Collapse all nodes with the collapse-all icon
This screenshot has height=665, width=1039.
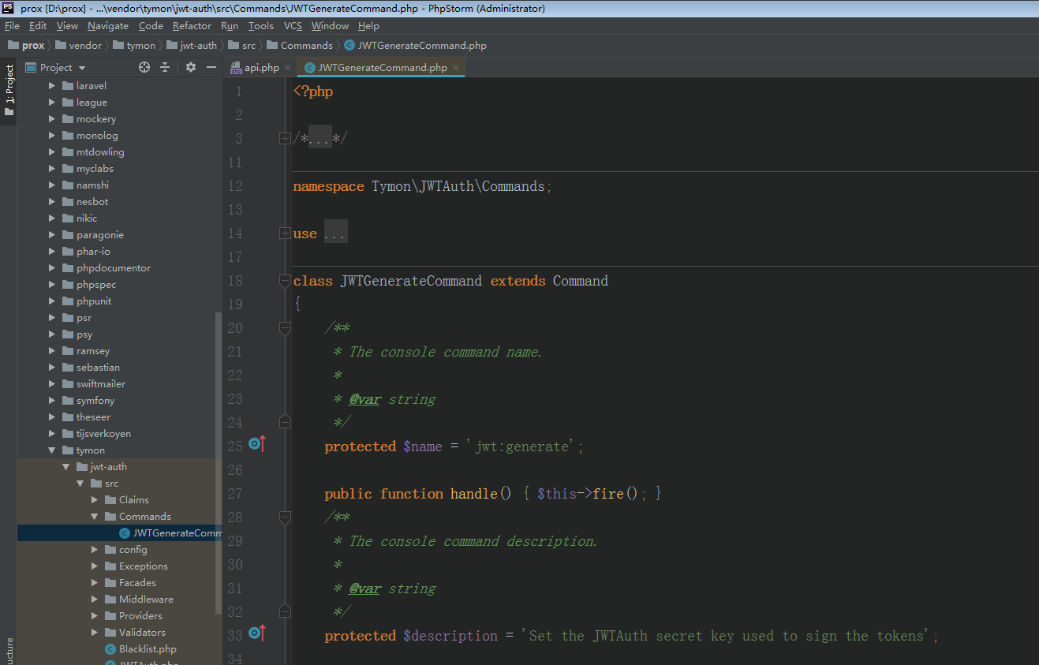point(166,67)
